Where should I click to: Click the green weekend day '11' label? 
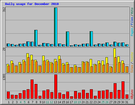coord(47,102)
